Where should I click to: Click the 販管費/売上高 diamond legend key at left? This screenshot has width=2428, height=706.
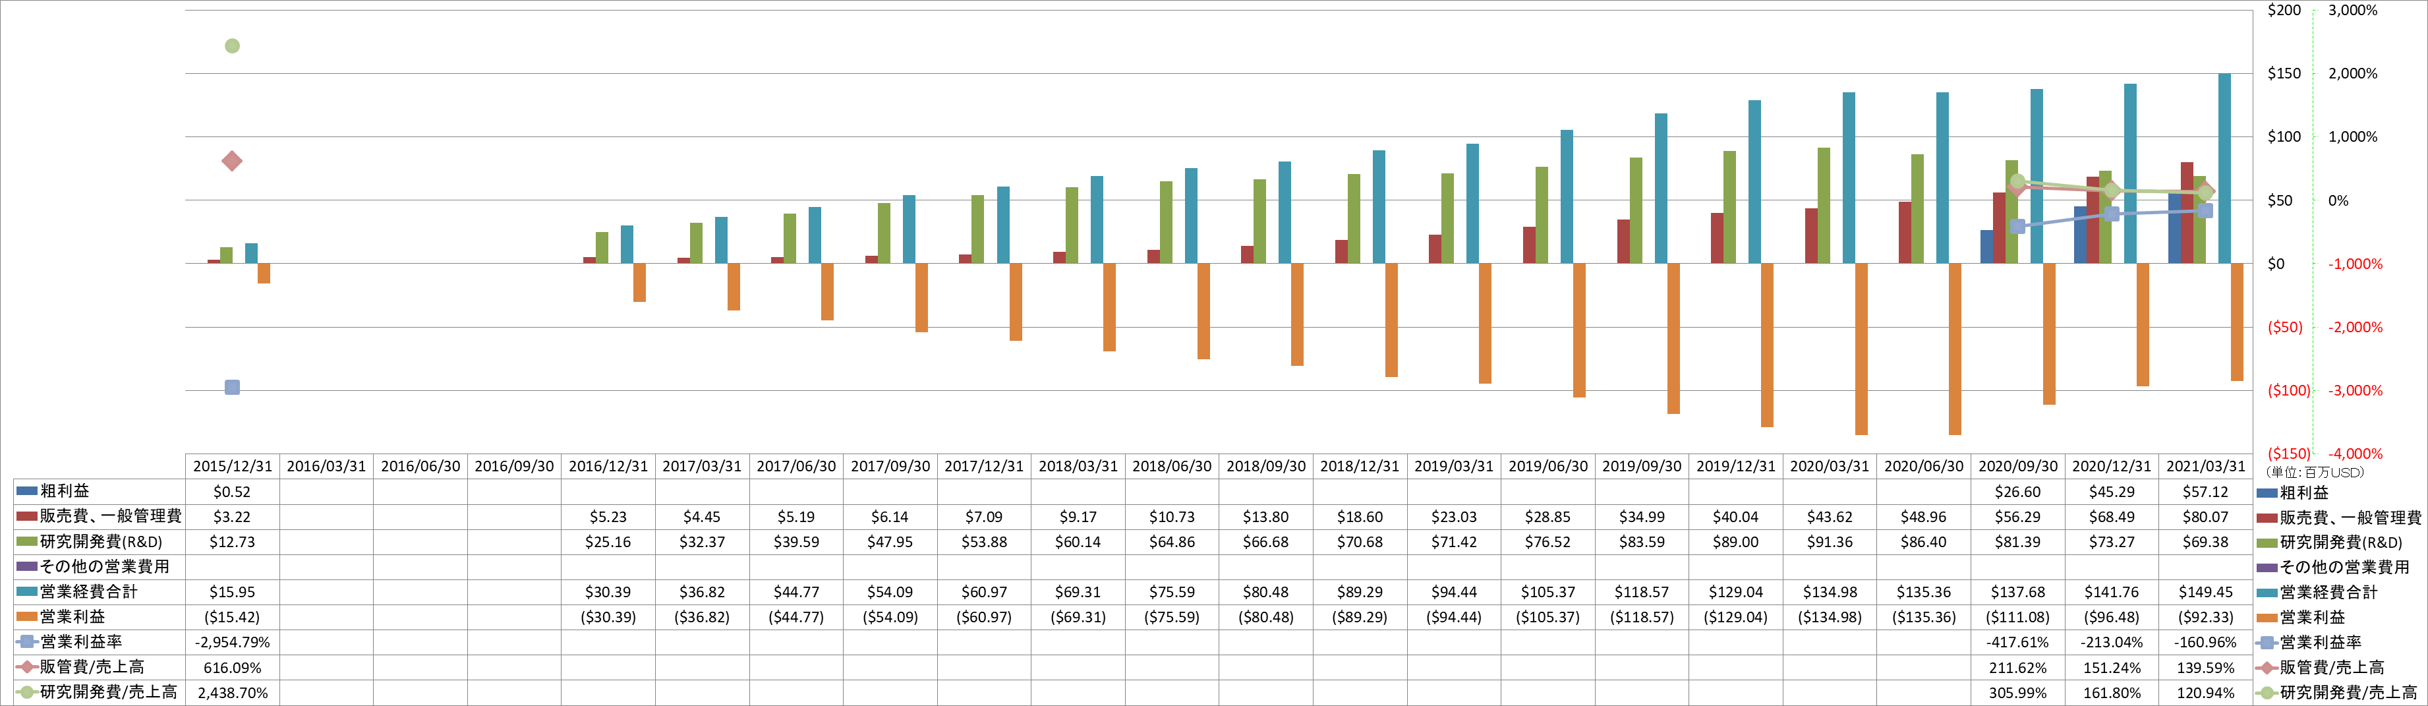[x=26, y=666]
